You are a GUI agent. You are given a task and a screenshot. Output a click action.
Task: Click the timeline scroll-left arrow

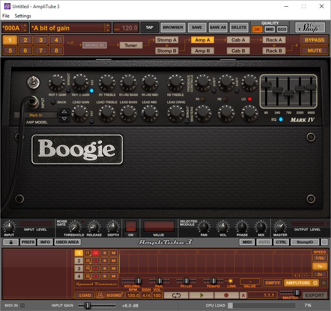(295, 275)
